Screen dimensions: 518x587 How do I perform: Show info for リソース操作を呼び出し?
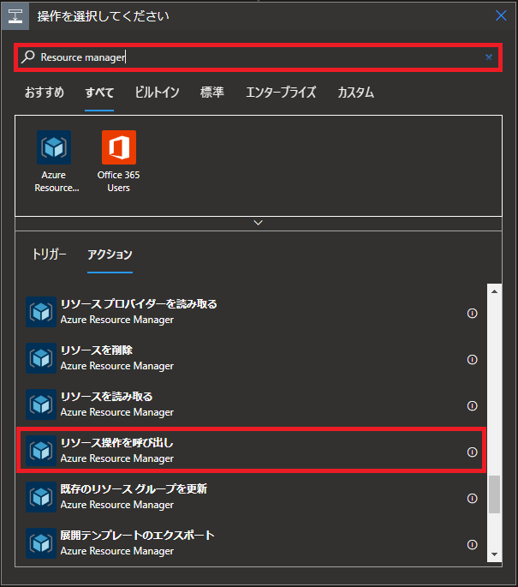[472, 452]
